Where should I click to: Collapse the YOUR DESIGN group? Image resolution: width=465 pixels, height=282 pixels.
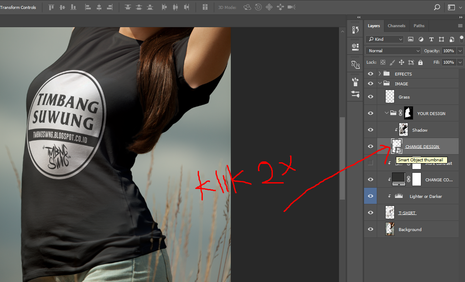coord(387,113)
